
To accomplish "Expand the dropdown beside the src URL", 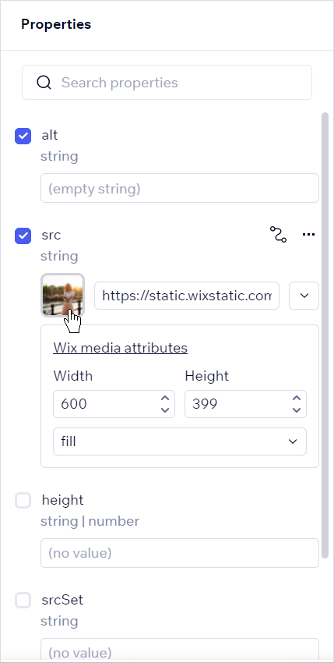I will click(304, 296).
